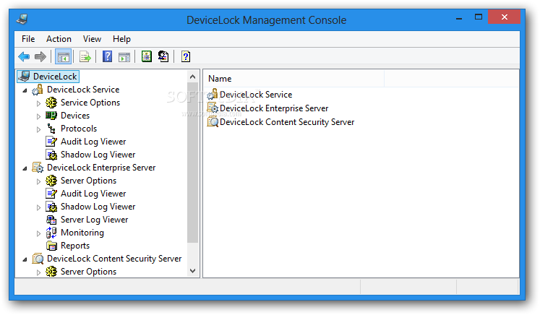The height and width of the screenshot is (315, 540).
Task: Collapse the DeviceLock Enterprise Server tree node
Action: 25,168
